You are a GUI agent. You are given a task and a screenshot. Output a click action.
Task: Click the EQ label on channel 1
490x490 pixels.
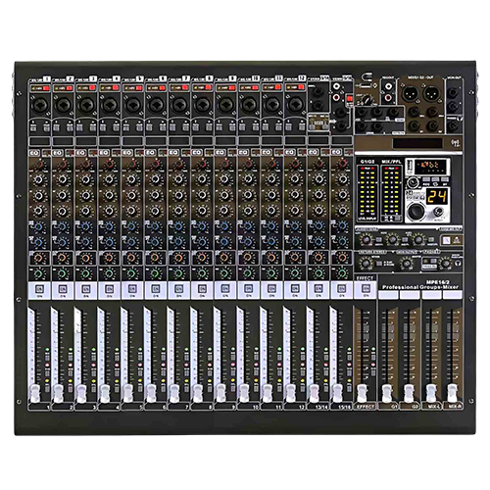click(33, 153)
